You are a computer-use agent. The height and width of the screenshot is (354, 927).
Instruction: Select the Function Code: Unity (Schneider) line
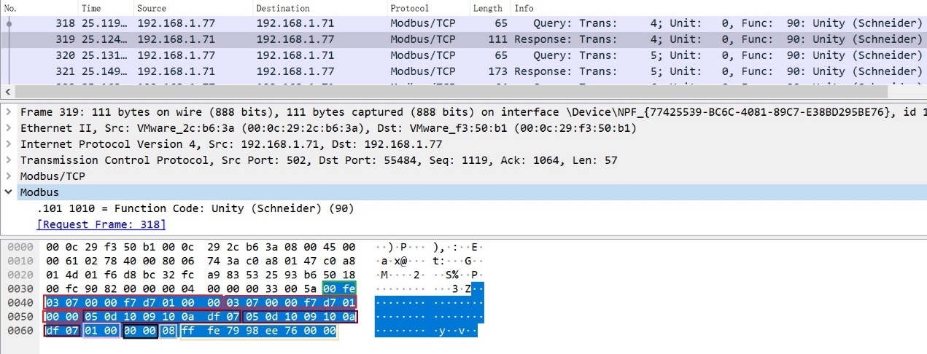(x=195, y=208)
